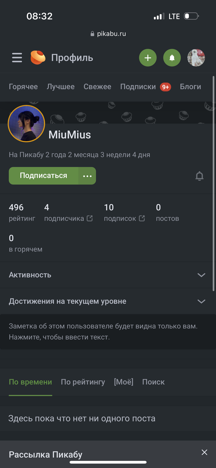Open your account avatar in header
The width and height of the screenshot is (216, 468).
click(196, 58)
